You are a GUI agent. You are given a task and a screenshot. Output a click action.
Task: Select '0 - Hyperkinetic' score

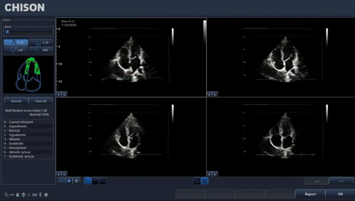[x=28, y=126]
